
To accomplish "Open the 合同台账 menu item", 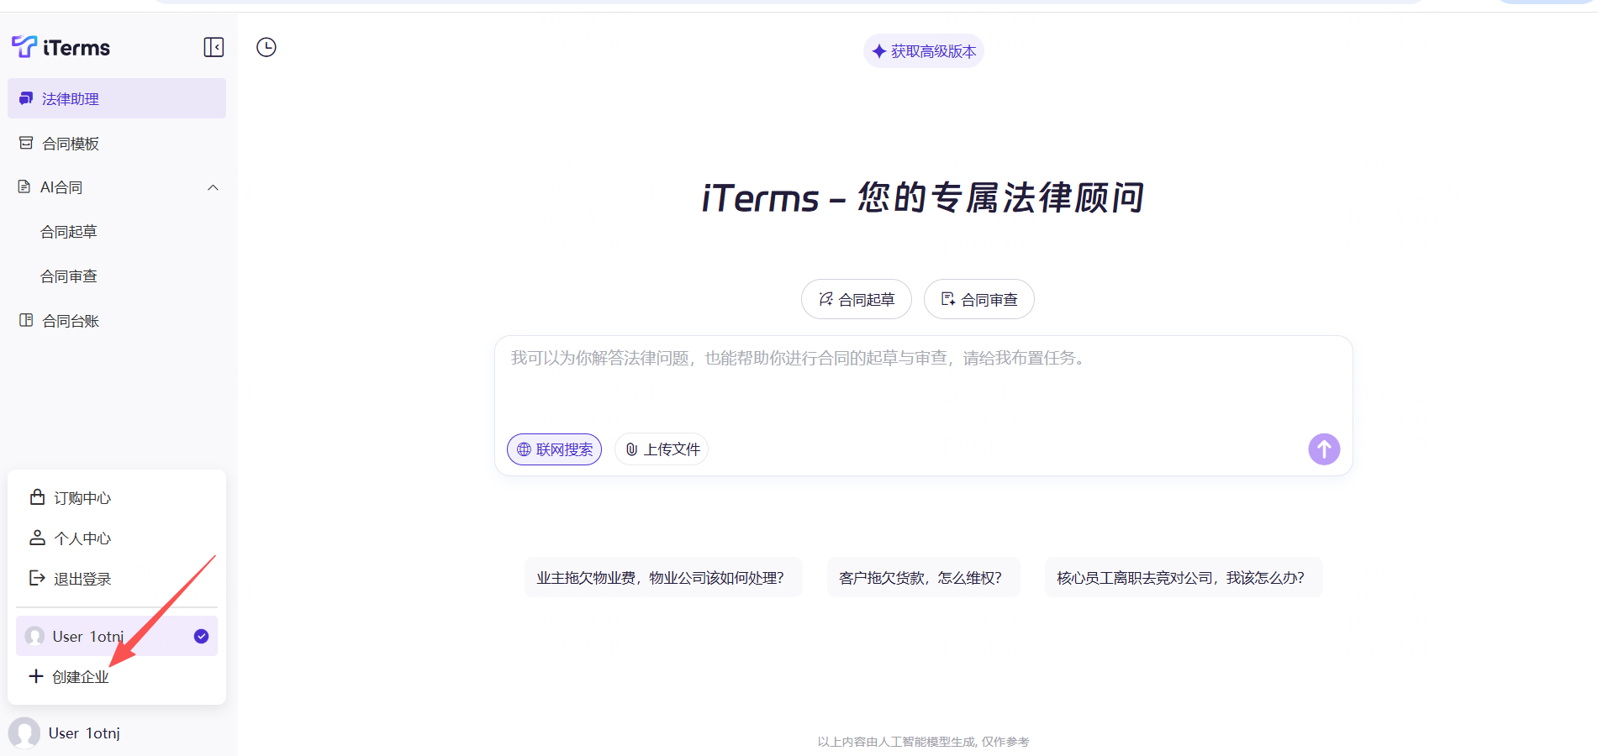I will point(117,320).
